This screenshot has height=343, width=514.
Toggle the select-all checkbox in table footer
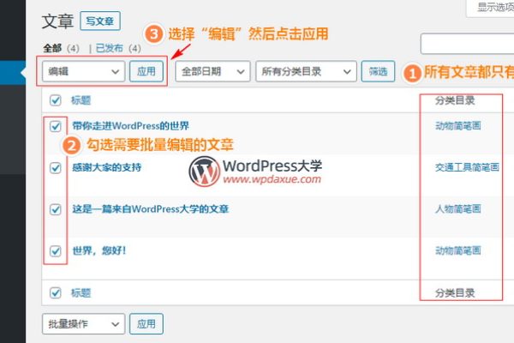(x=56, y=292)
